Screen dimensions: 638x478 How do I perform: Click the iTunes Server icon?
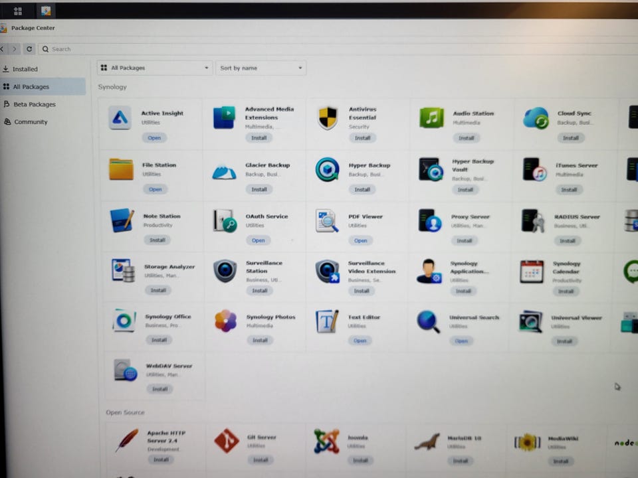(534, 169)
